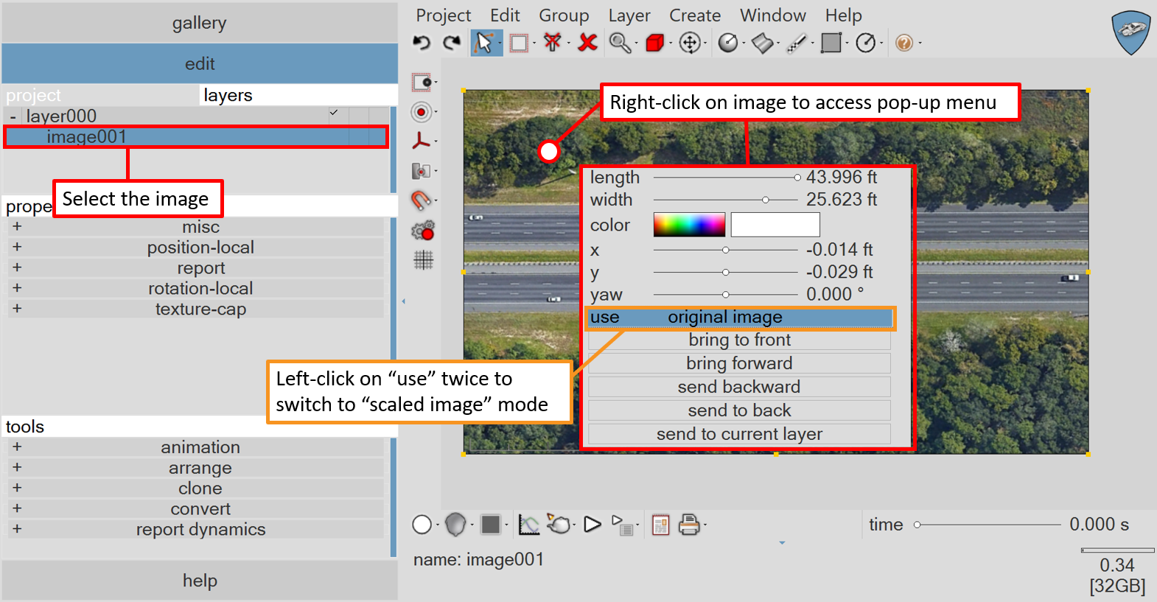Click the joint connector icon in side toolbar
Image resolution: width=1157 pixels, height=602 pixels.
421,171
